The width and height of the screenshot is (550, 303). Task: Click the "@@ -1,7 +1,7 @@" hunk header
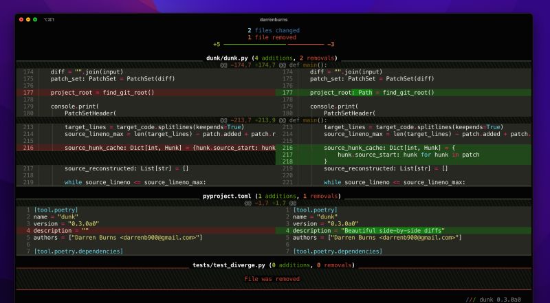tap(270, 203)
